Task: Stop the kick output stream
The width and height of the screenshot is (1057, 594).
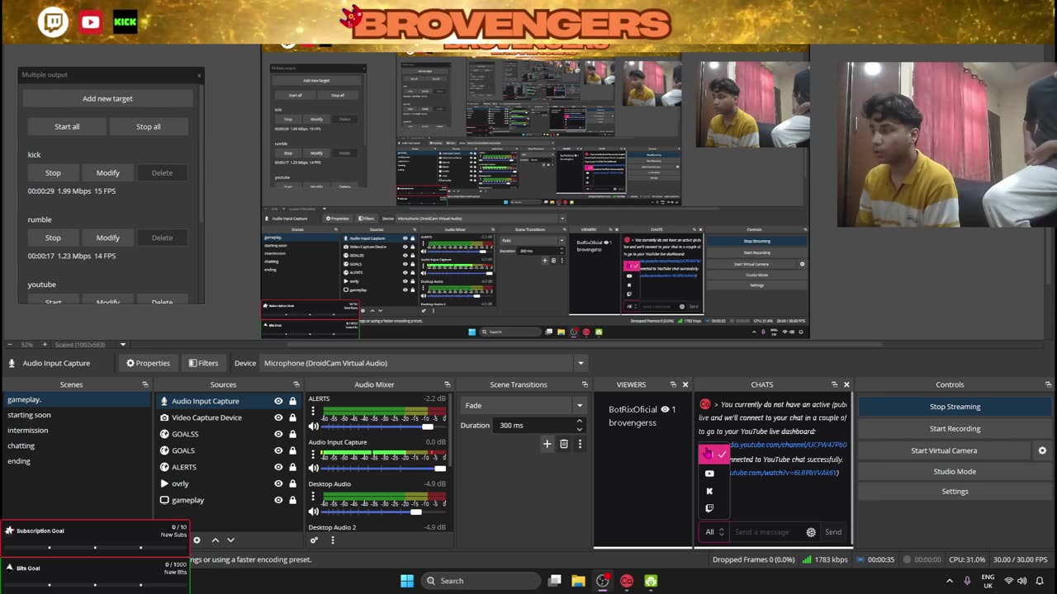Action: [53, 173]
